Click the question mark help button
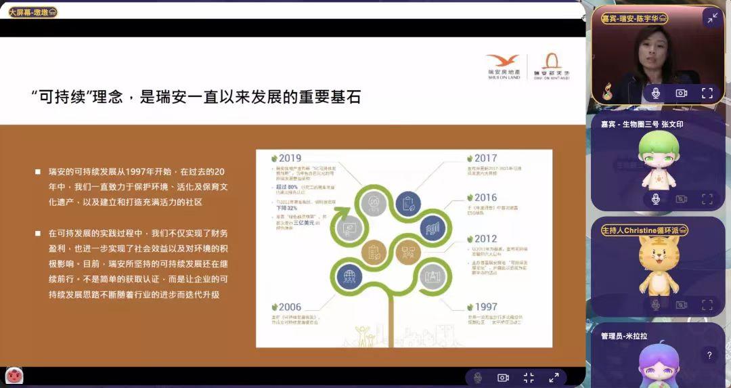 coord(709,355)
